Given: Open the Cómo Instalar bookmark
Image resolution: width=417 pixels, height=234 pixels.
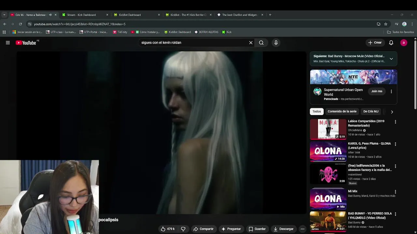Looking at the screenshot, I should pos(145,32).
